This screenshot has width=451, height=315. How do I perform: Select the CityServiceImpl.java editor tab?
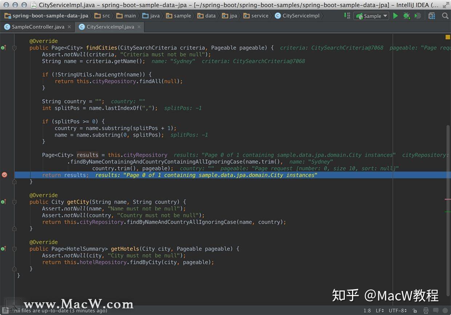110,27
